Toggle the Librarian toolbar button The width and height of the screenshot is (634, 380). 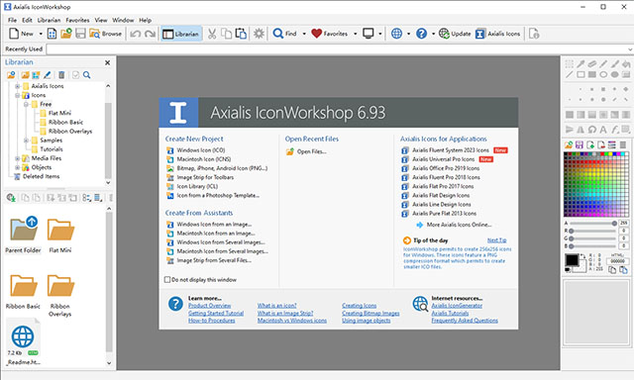pyautogui.click(x=181, y=34)
